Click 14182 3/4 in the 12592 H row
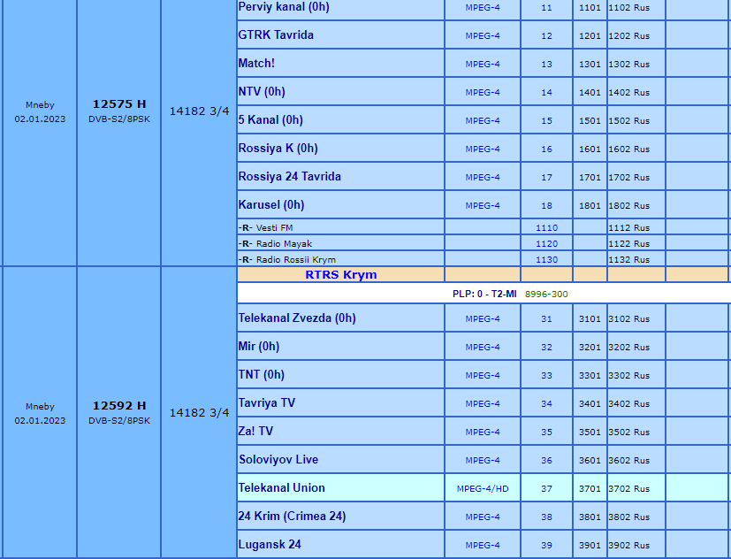Screen dimensions: 731x559 [200, 412]
